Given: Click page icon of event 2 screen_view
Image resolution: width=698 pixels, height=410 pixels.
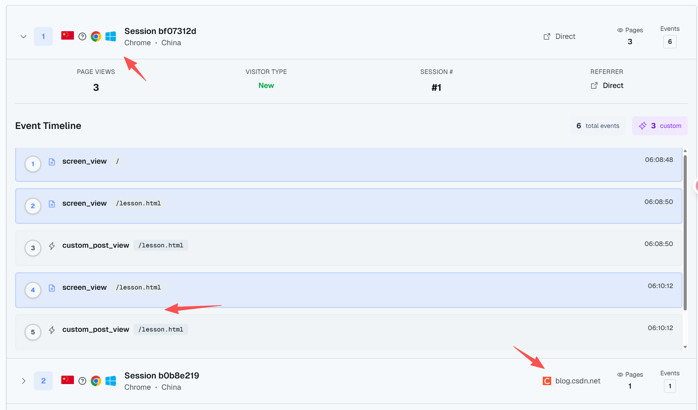Looking at the screenshot, I should (52, 204).
